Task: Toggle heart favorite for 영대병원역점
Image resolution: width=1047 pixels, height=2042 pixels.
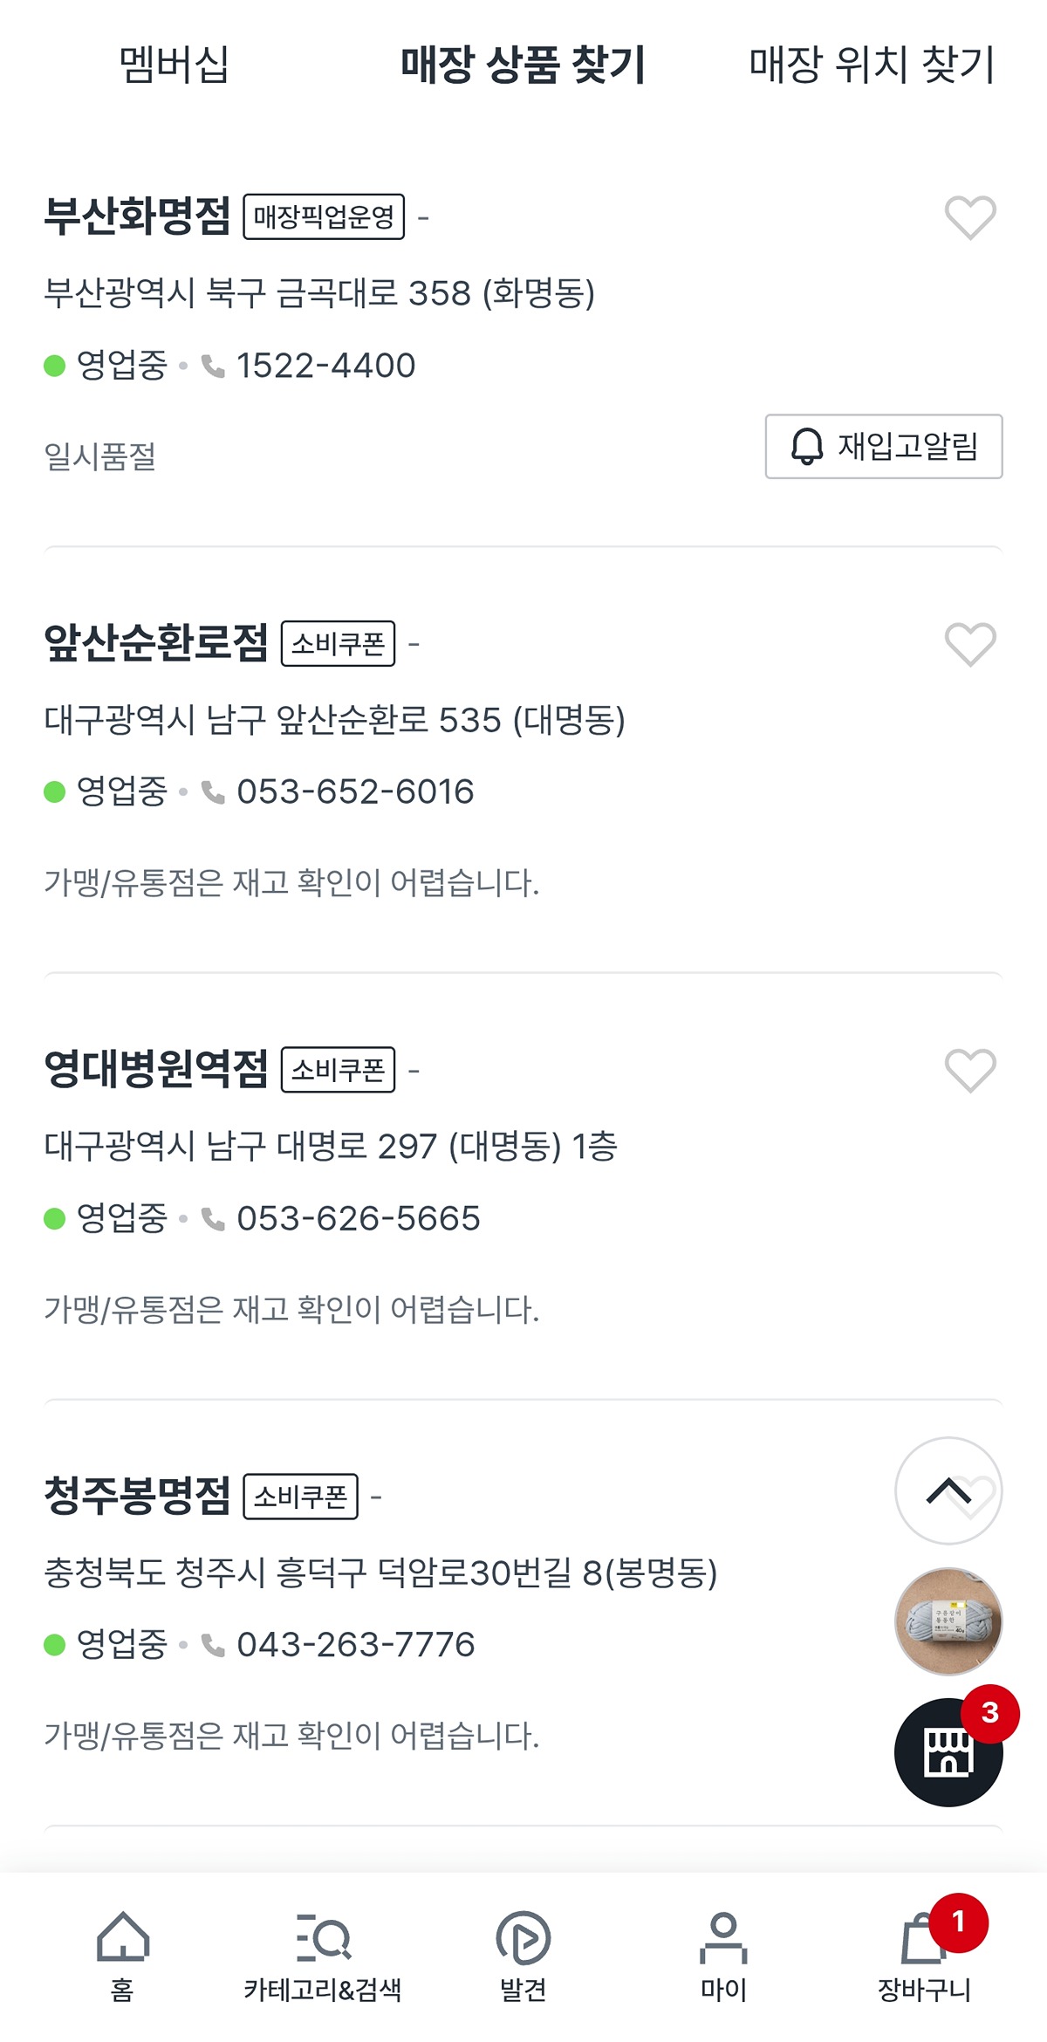Action: point(970,1070)
